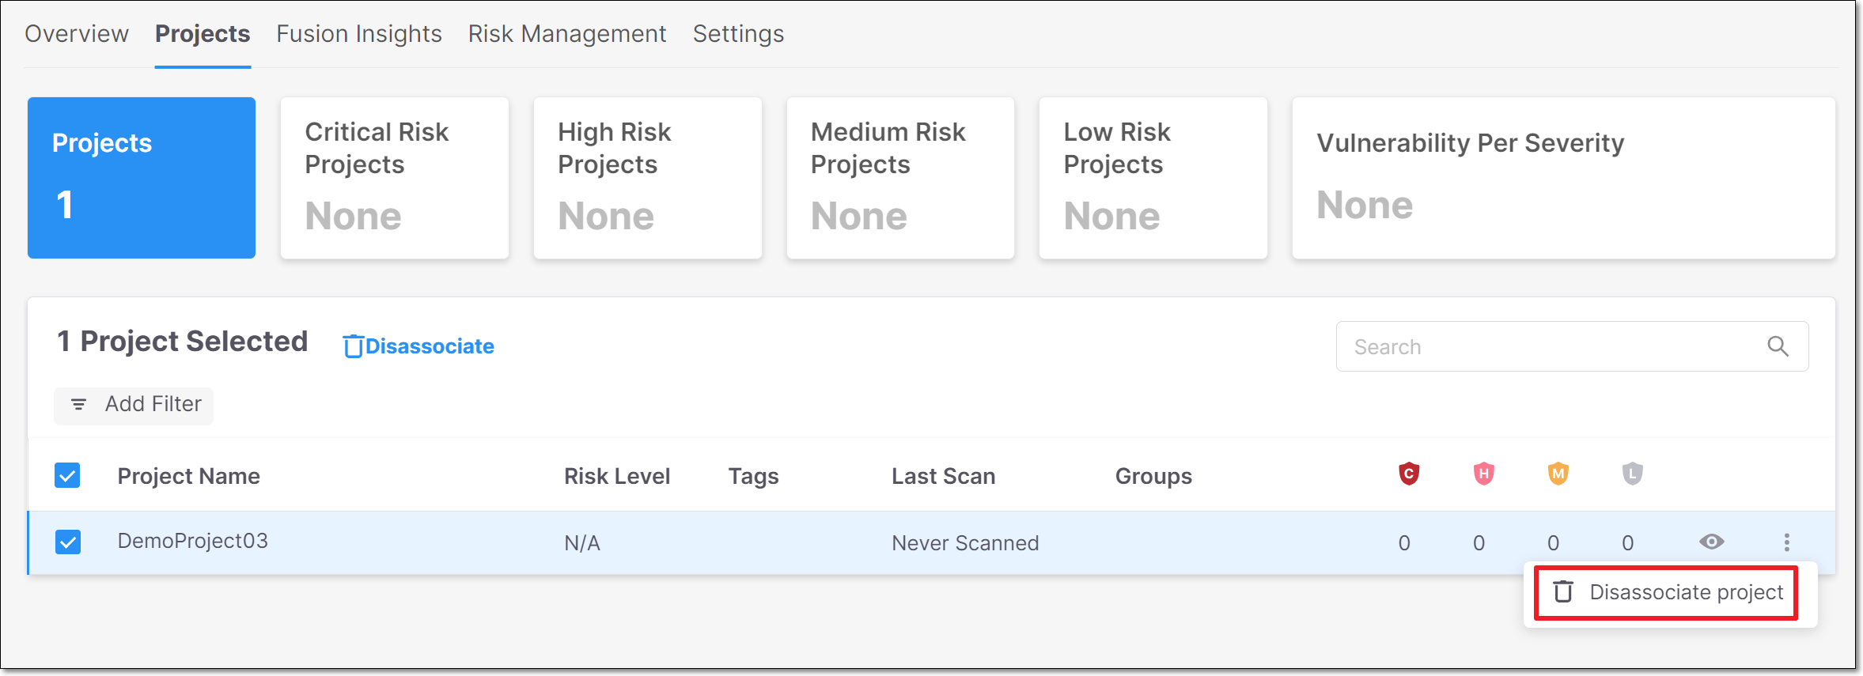Select the Projects tab

point(203,34)
